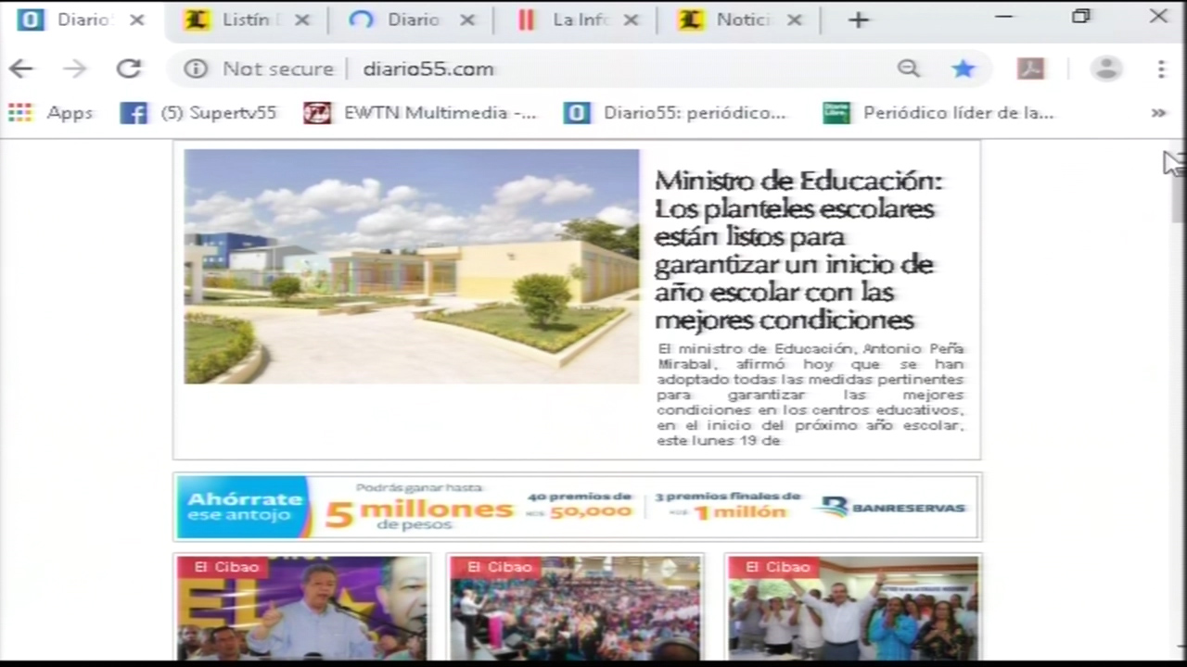Click the Not secure site info icon
The image size is (1187, 667).
pos(196,69)
